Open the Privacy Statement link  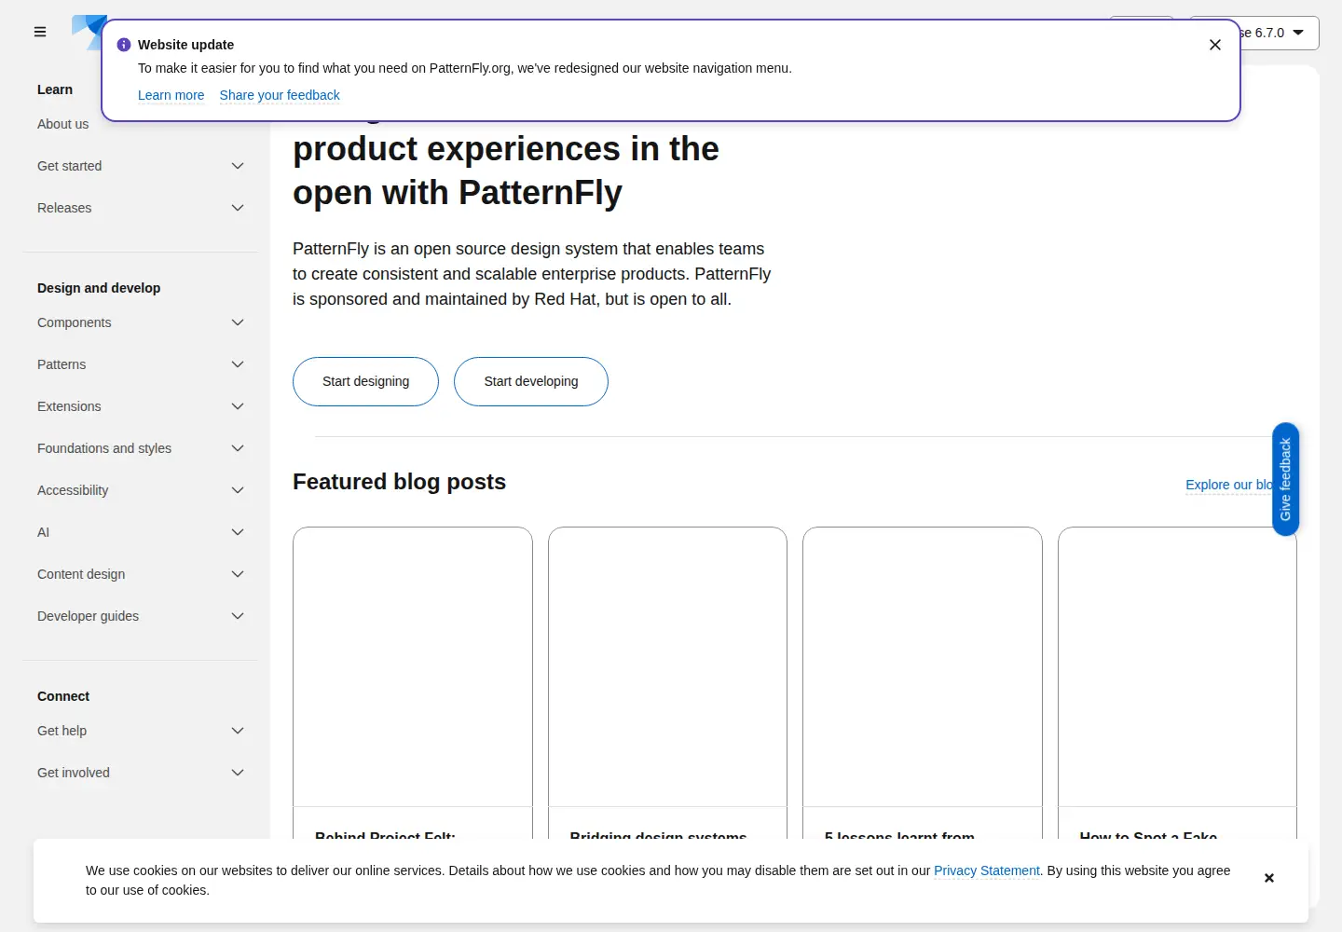click(986, 870)
